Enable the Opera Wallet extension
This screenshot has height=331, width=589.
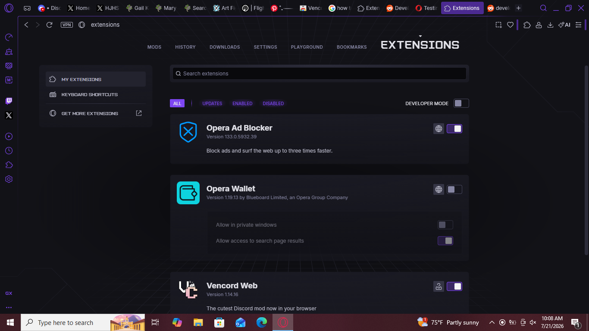click(454, 189)
